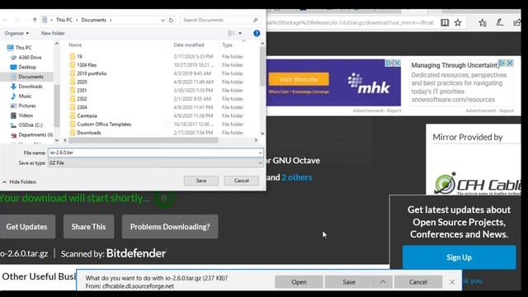Expand Save options arrow in download prompt
The height and width of the screenshot is (297, 528).
[x=383, y=282]
